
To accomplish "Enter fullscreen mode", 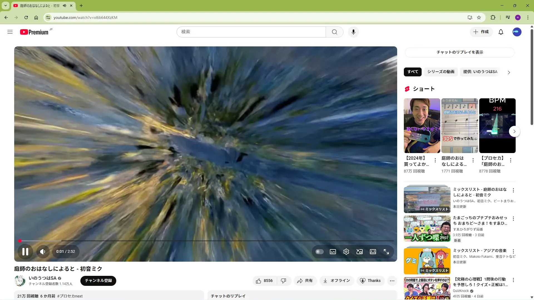I will (386, 252).
